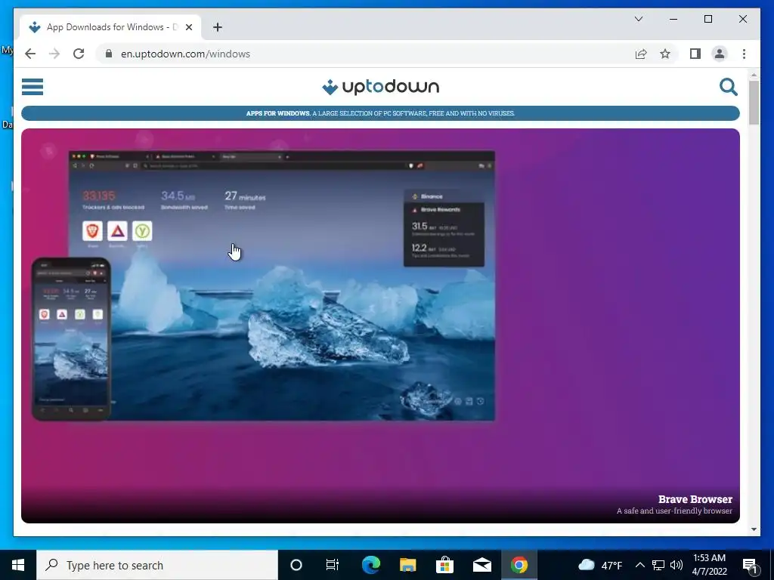Click 'A safe and user-friendly browser' text
774x580 pixels.
click(674, 511)
